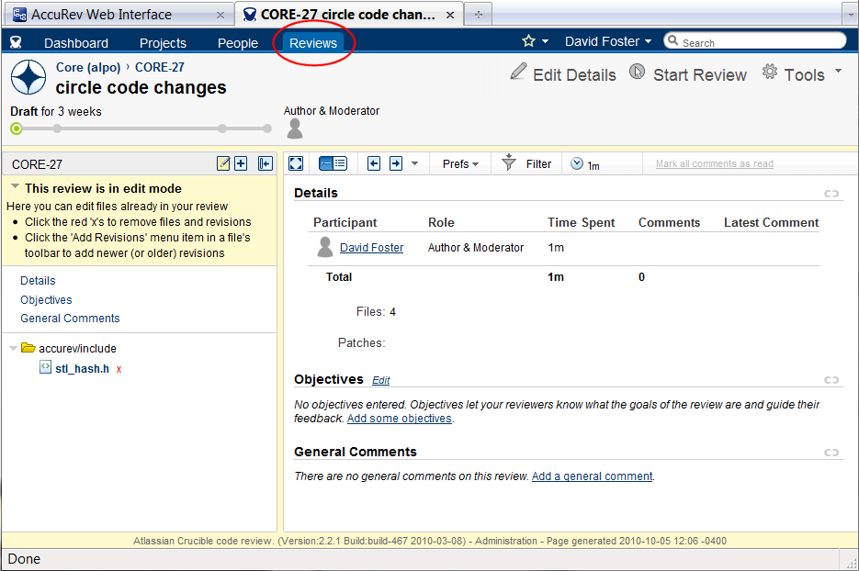Image resolution: width=859 pixels, height=571 pixels.
Task: Toggle the comment list view mode button
Action: [333, 163]
